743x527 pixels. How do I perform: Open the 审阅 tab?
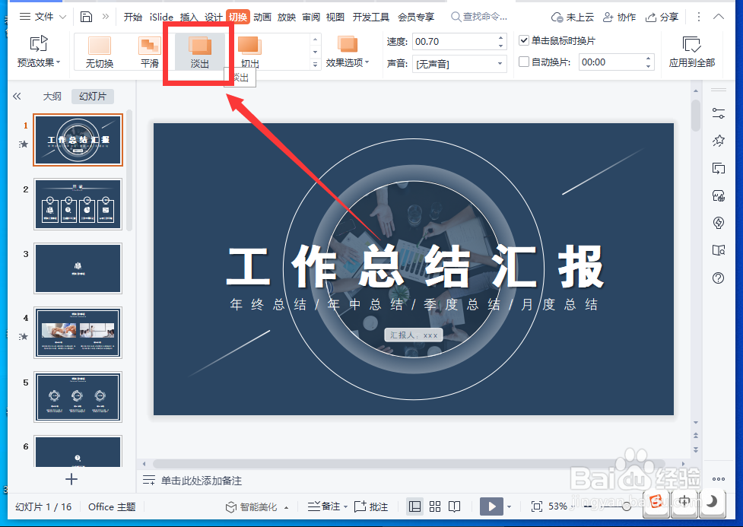[x=311, y=17]
